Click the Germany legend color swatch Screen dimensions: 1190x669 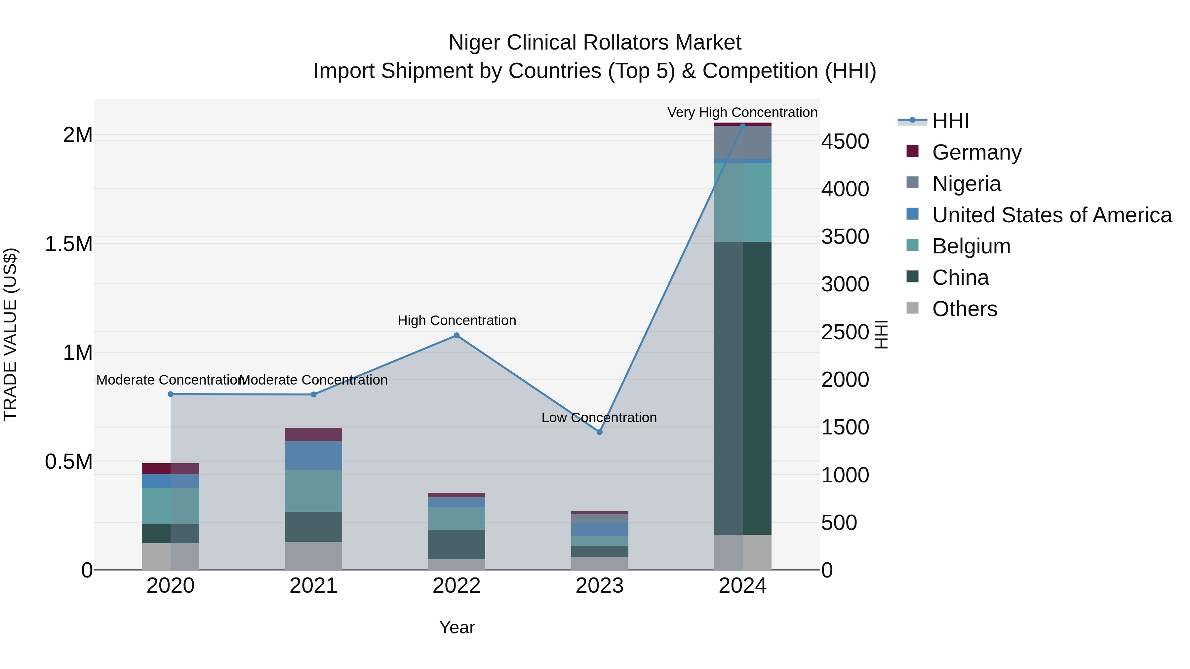912,151
